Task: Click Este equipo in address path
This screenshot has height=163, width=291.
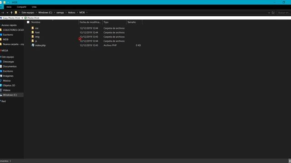Action: click(28, 13)
